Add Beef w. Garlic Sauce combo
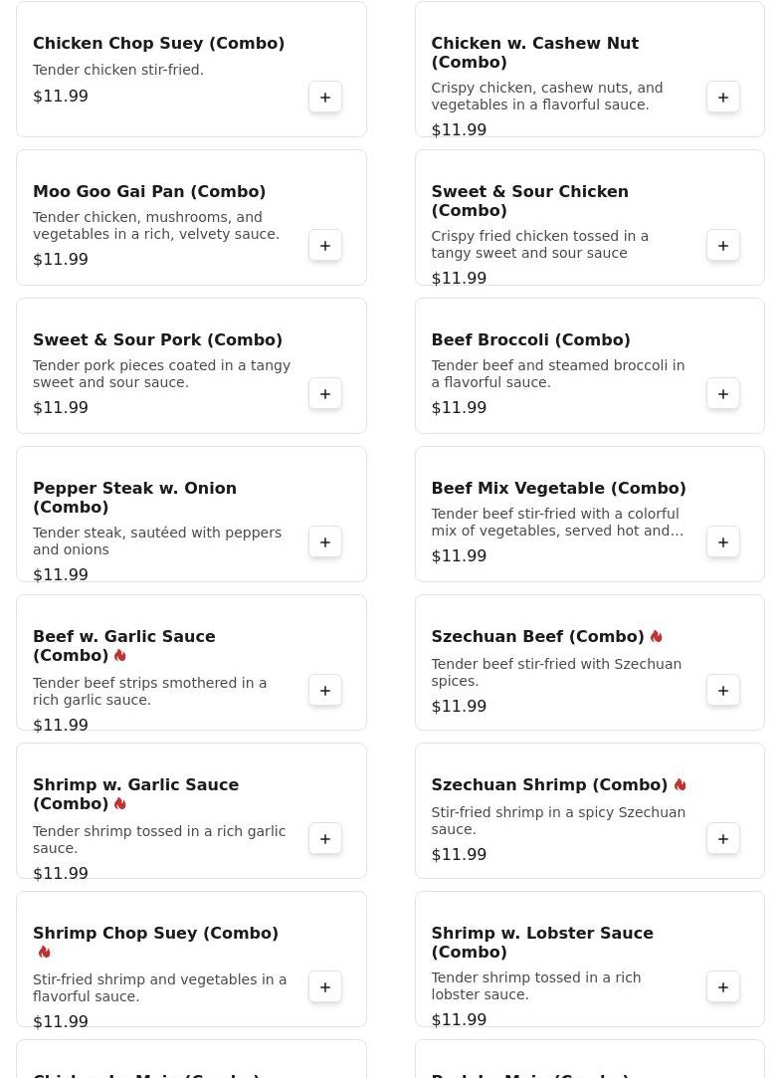The width and height of the screenshot is (781, 1078). [325, 691]
